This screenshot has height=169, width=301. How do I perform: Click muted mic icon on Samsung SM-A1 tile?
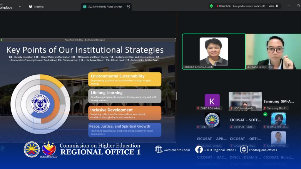pos(265,108)
